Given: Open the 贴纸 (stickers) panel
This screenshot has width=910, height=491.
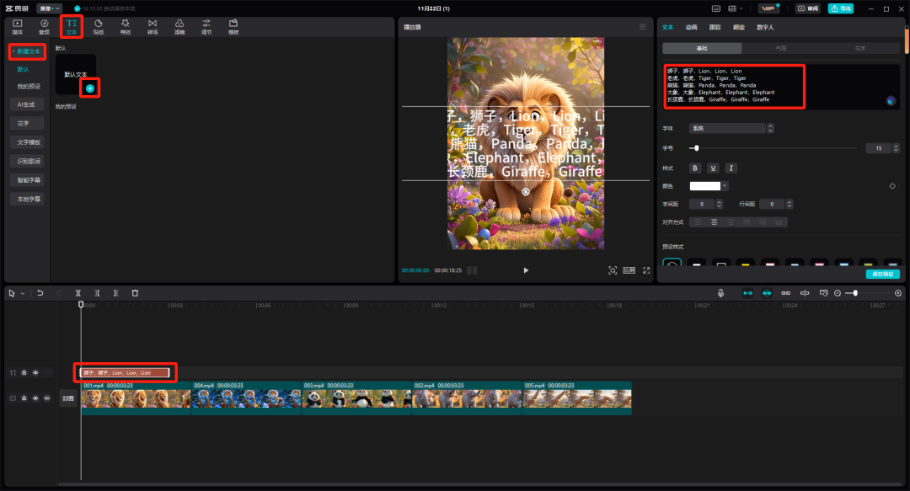Looking at the screenshot, I should tap(98, 26).
